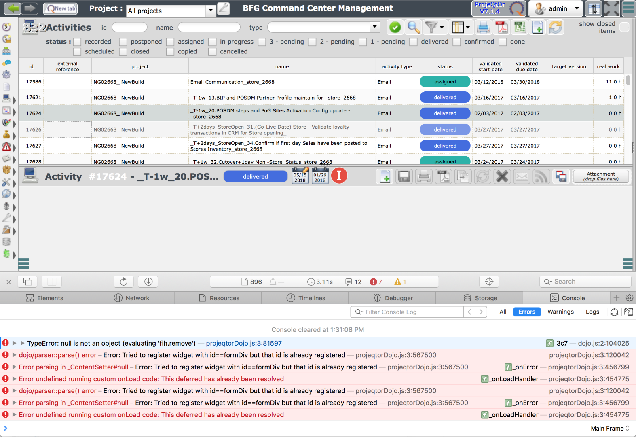Image resolution: width=636 pixels, height=437 pixels.
Task: Delete activity using the X icon
Action: [502, 176]
